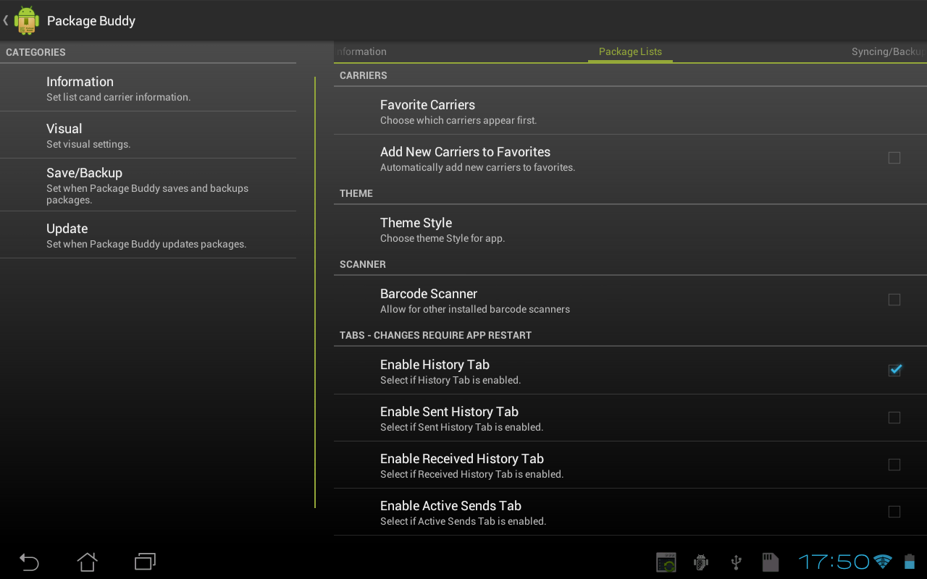This screenshot has height=579, width=927.
Task: Tap the USB connection status icon
Action: [736, 562]
